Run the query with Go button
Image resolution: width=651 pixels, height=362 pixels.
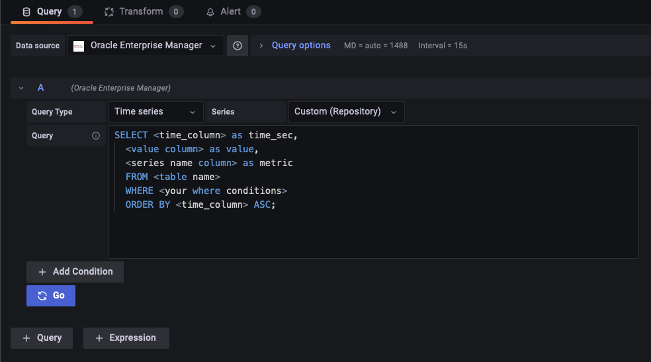click(x=51, y=296)
